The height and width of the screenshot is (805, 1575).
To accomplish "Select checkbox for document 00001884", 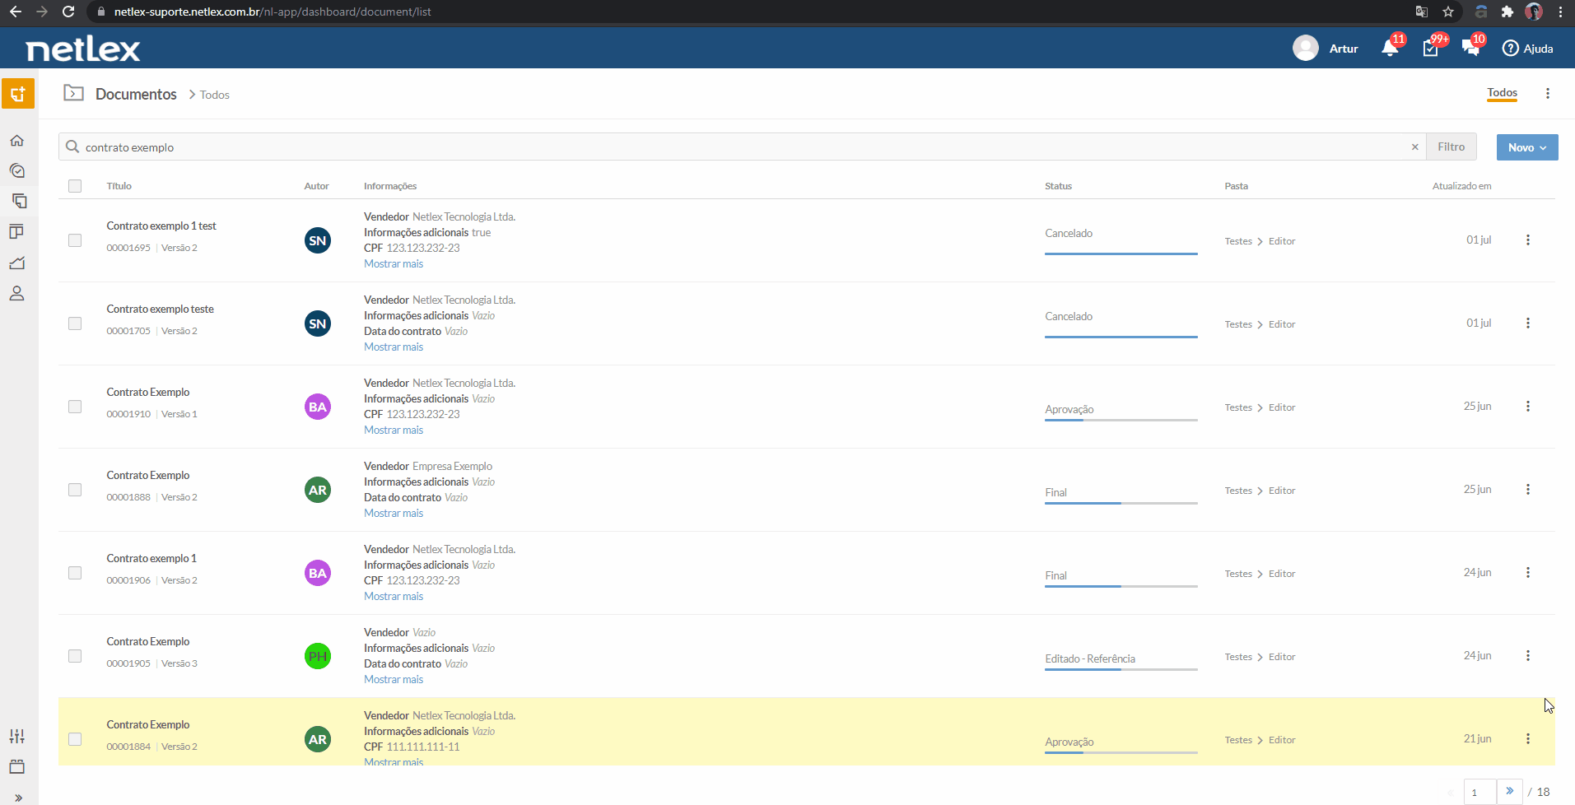I will [75, 739].
